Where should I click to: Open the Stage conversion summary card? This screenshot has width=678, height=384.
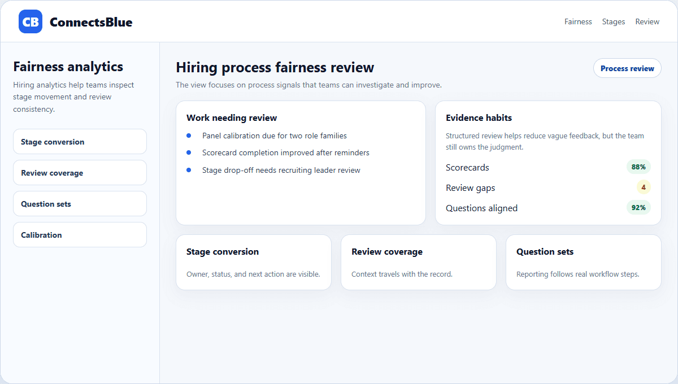point(254,263)
